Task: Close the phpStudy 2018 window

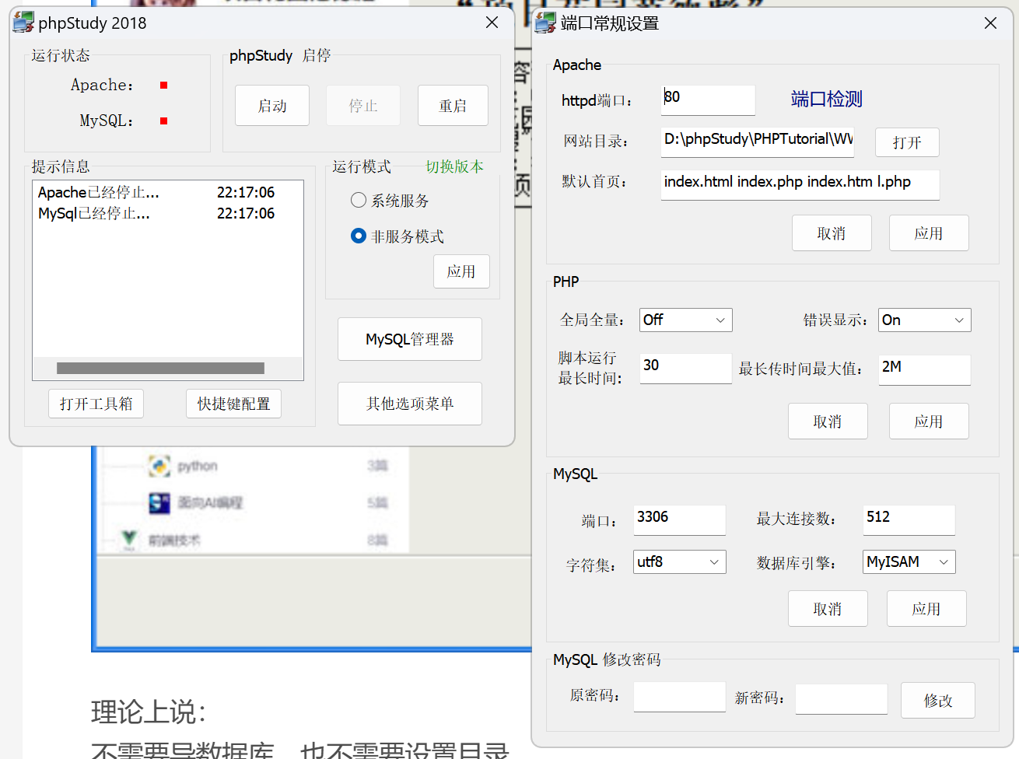Action: coord(492,23)
